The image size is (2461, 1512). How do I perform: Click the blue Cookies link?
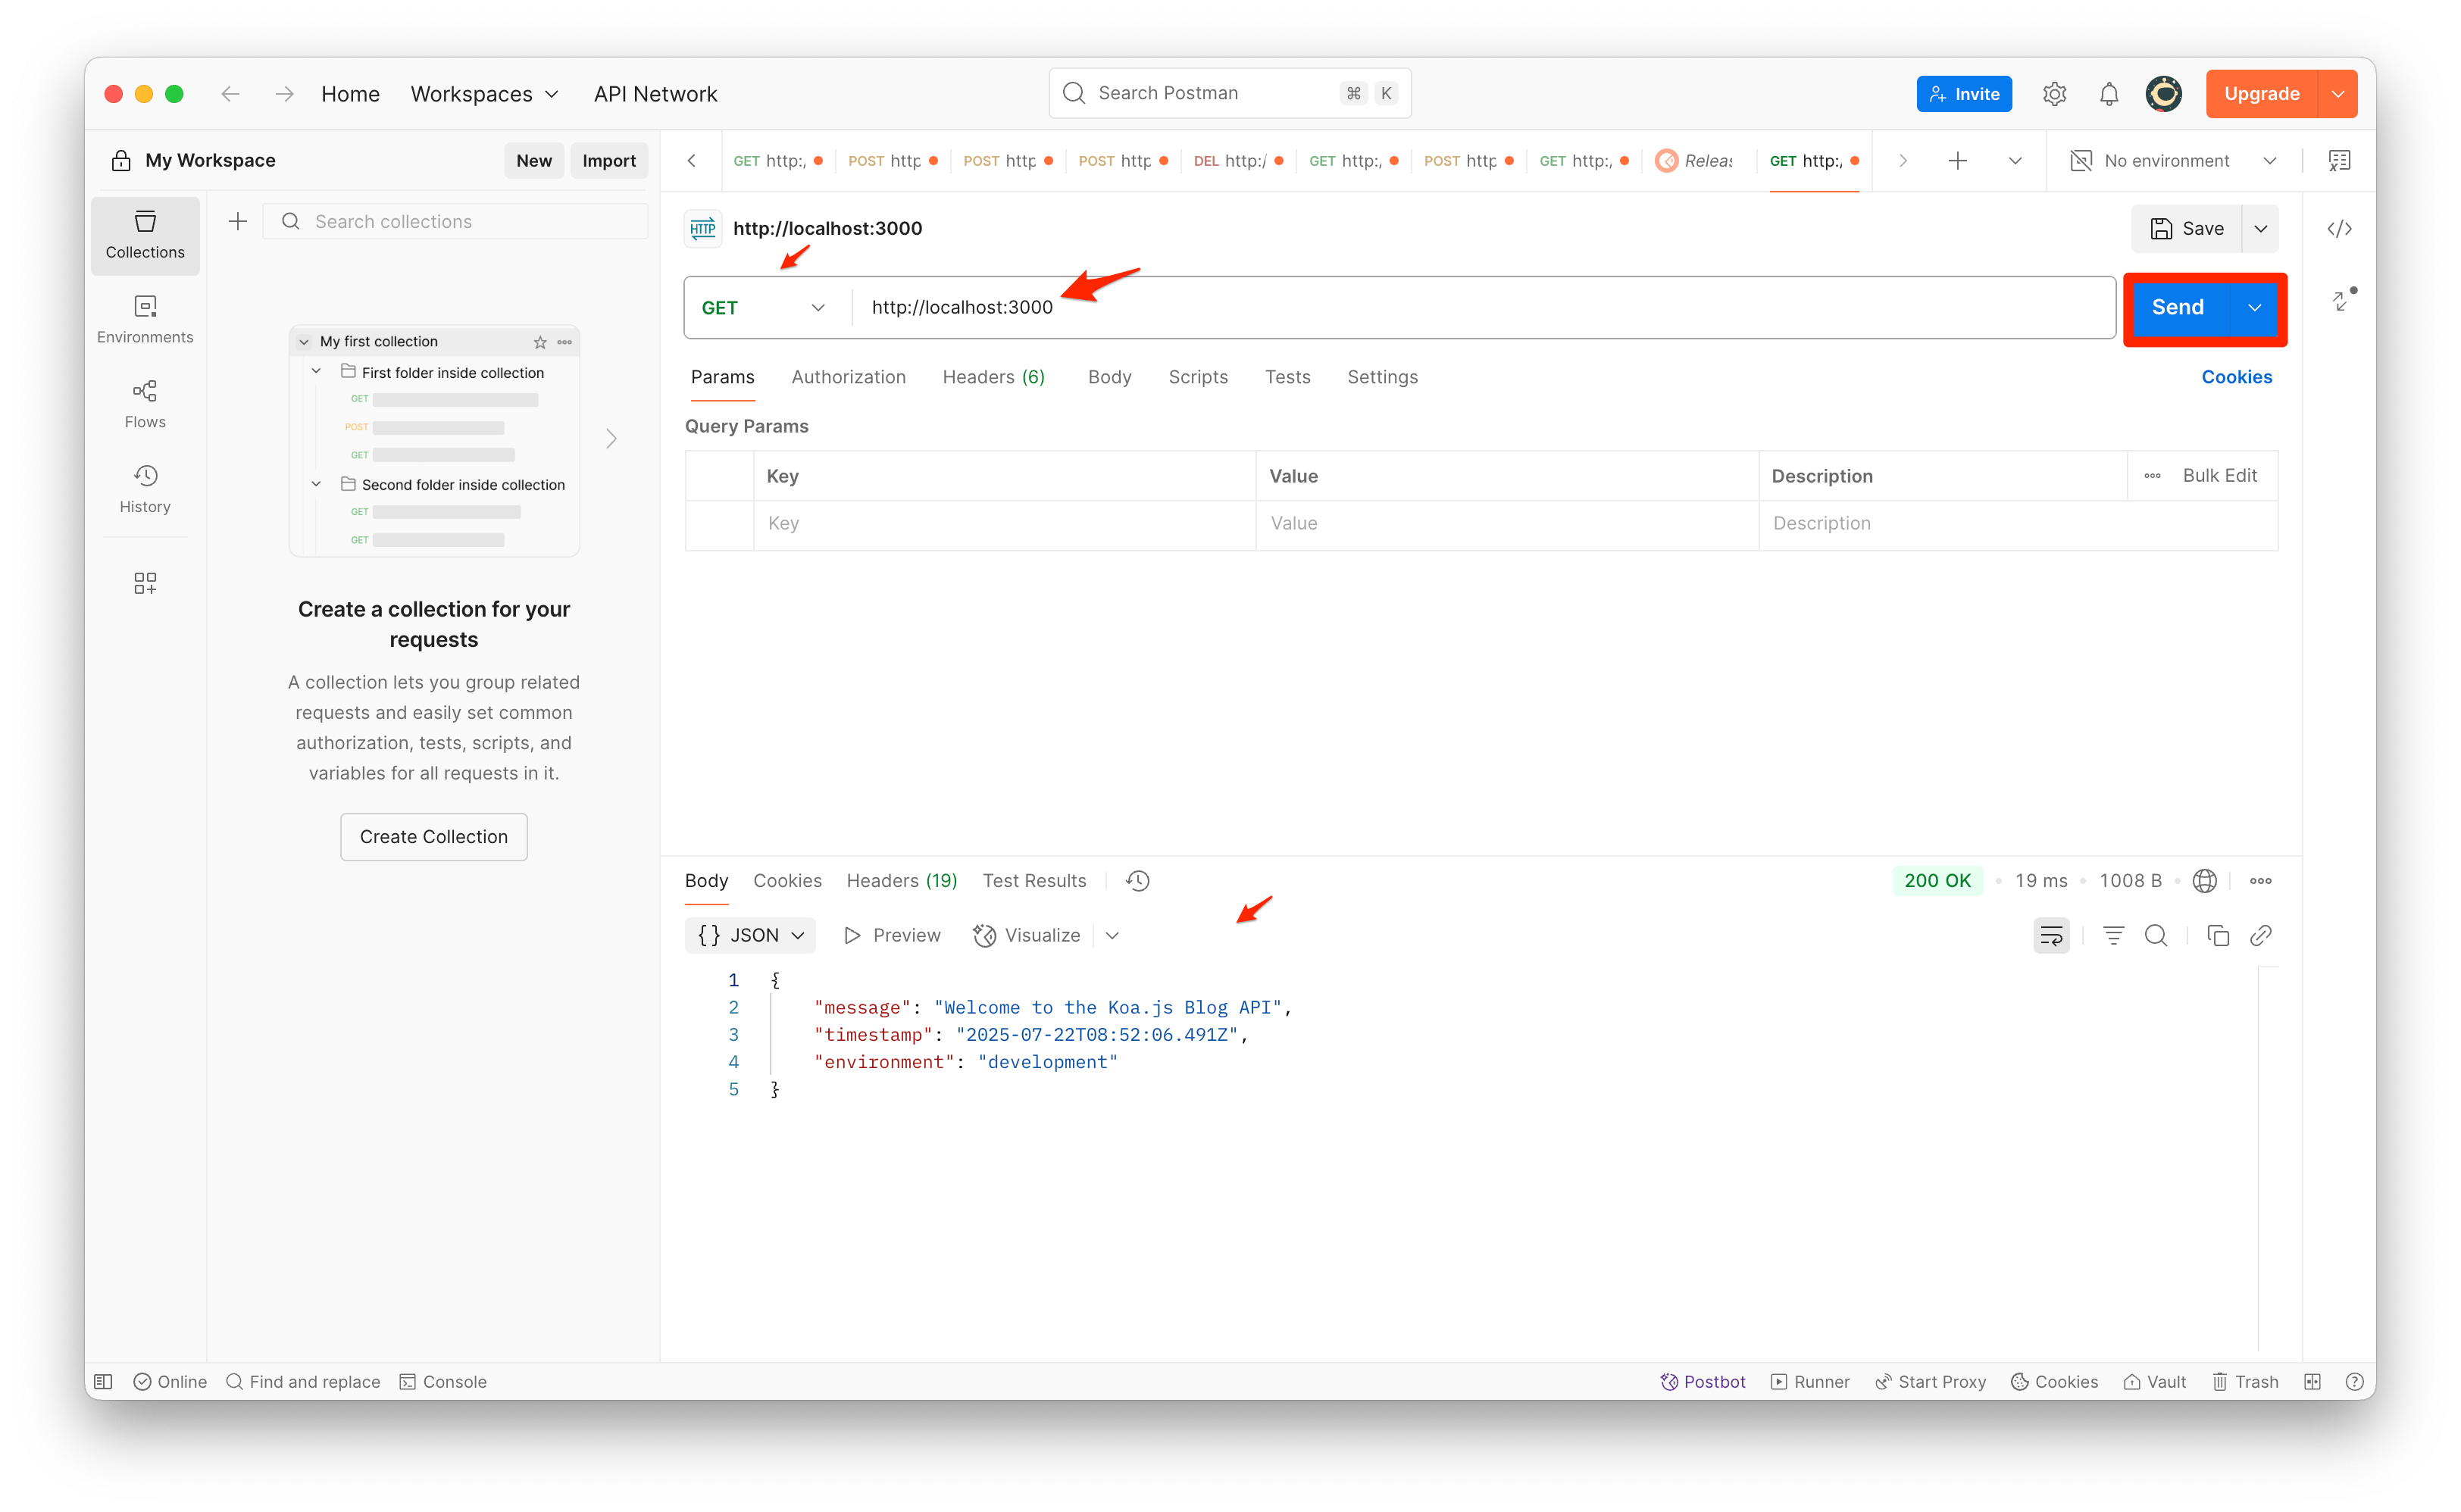[2237, 377]
